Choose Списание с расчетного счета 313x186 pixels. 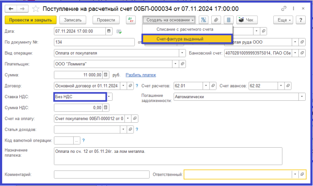(187, 29)
